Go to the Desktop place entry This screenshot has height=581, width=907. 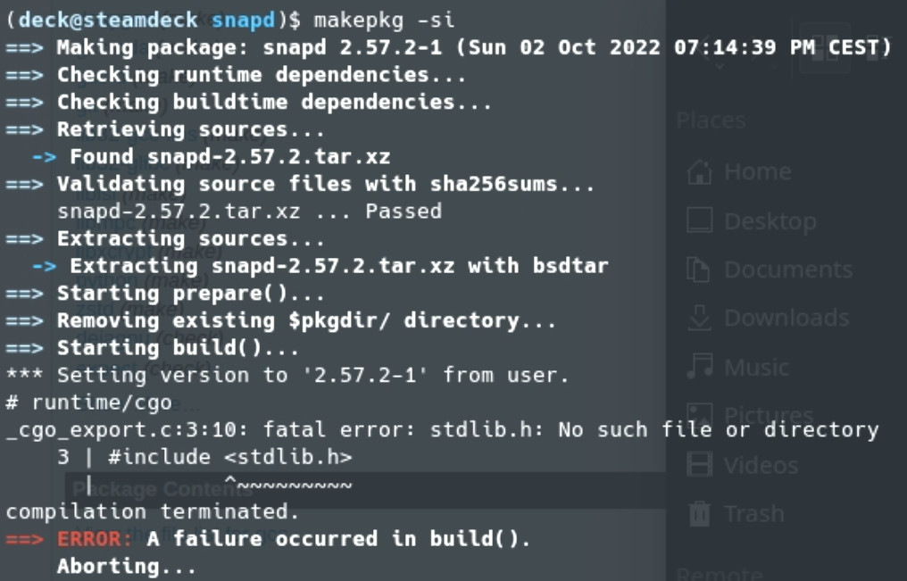tap(770, 220)
